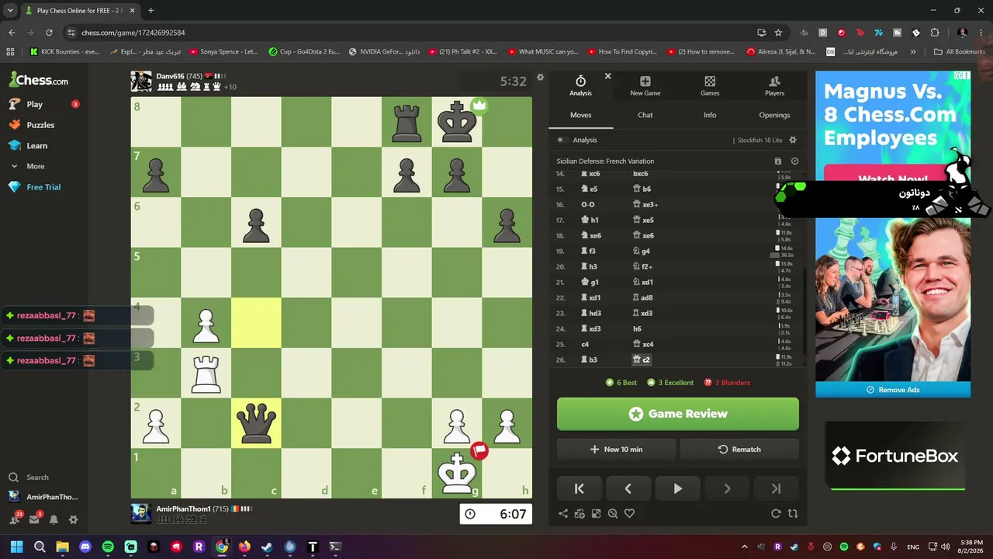The height and width of the screenshot is (559, 993).
Task: Open the browser tab search dropdown
Action: pos(10,11)
